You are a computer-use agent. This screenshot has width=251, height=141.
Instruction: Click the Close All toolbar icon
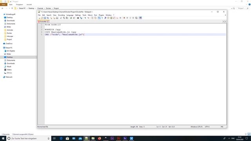pyautogui.click(x=54, y=18)
